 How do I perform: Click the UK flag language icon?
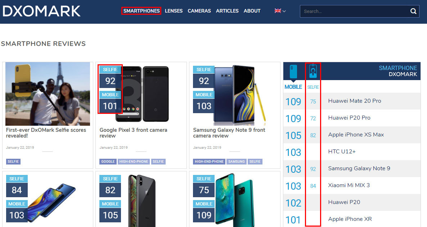(278, 11)
